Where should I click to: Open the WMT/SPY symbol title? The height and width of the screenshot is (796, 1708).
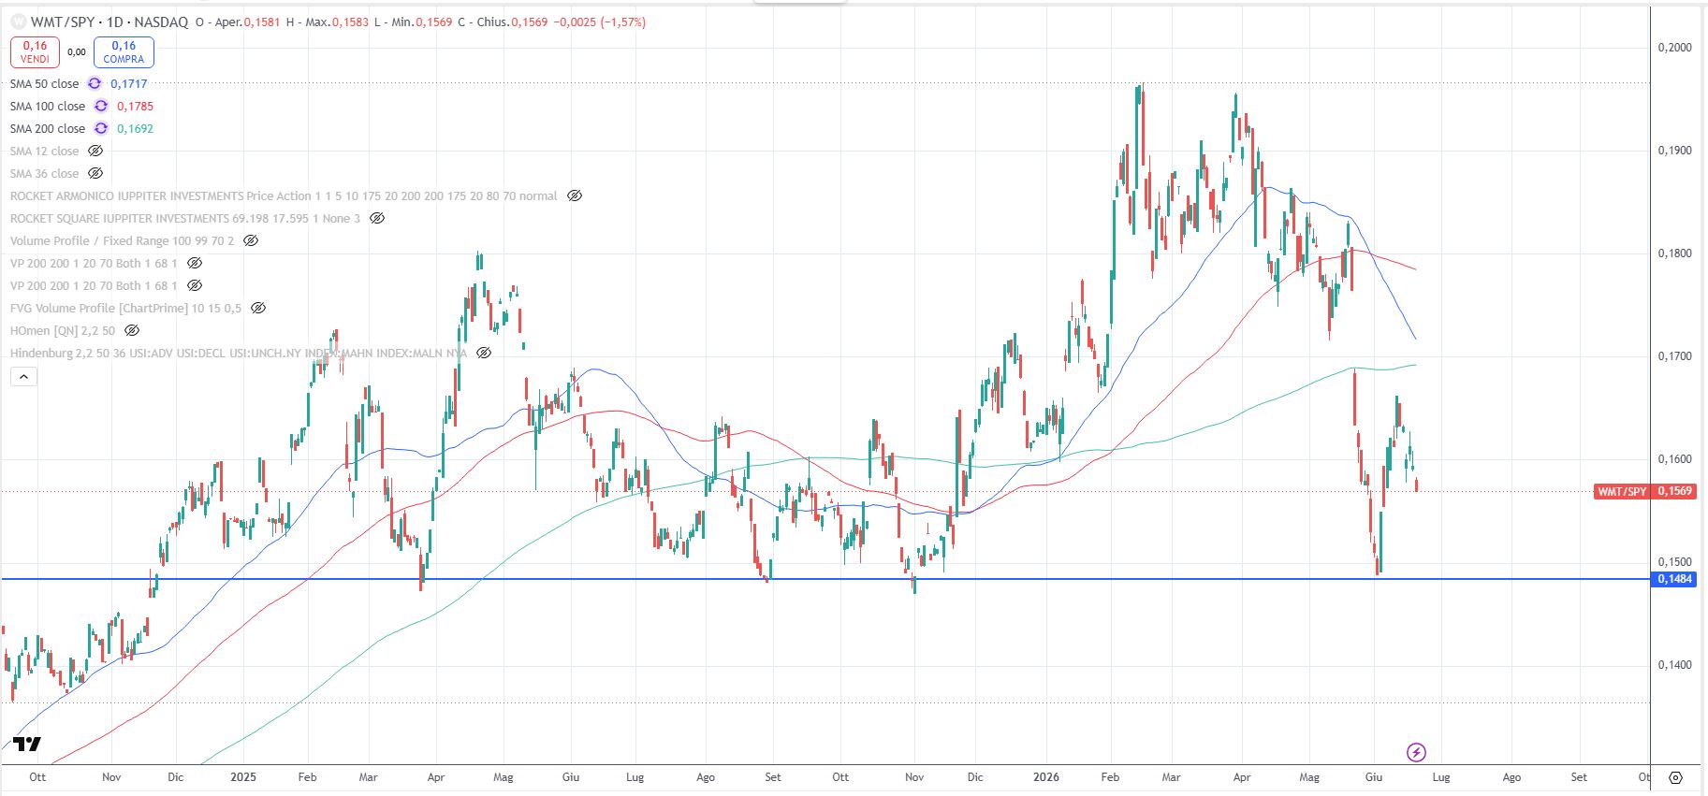(109, 22)
